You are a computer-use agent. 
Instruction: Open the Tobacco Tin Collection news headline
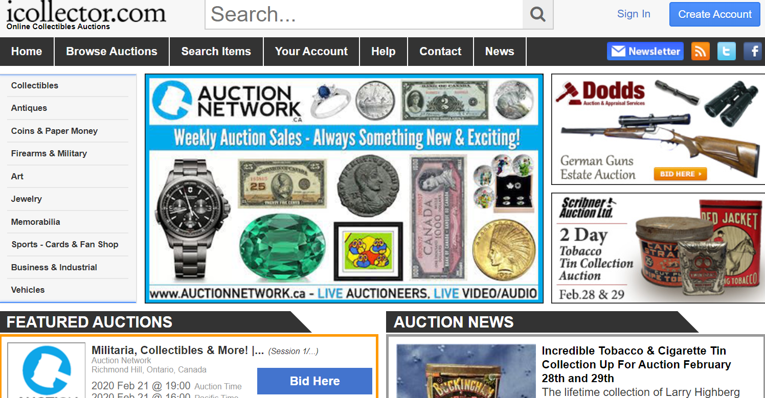tap(636, 364)
